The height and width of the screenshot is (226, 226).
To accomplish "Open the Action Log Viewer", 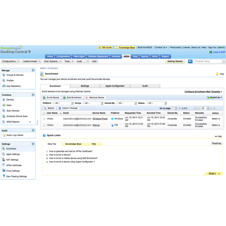I will coord(15,135).
